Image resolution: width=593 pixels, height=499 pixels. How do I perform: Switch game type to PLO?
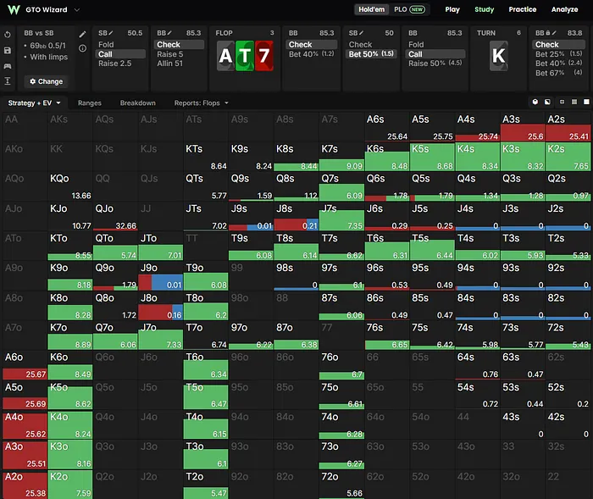pyautogui.click(x=409, y=9)
